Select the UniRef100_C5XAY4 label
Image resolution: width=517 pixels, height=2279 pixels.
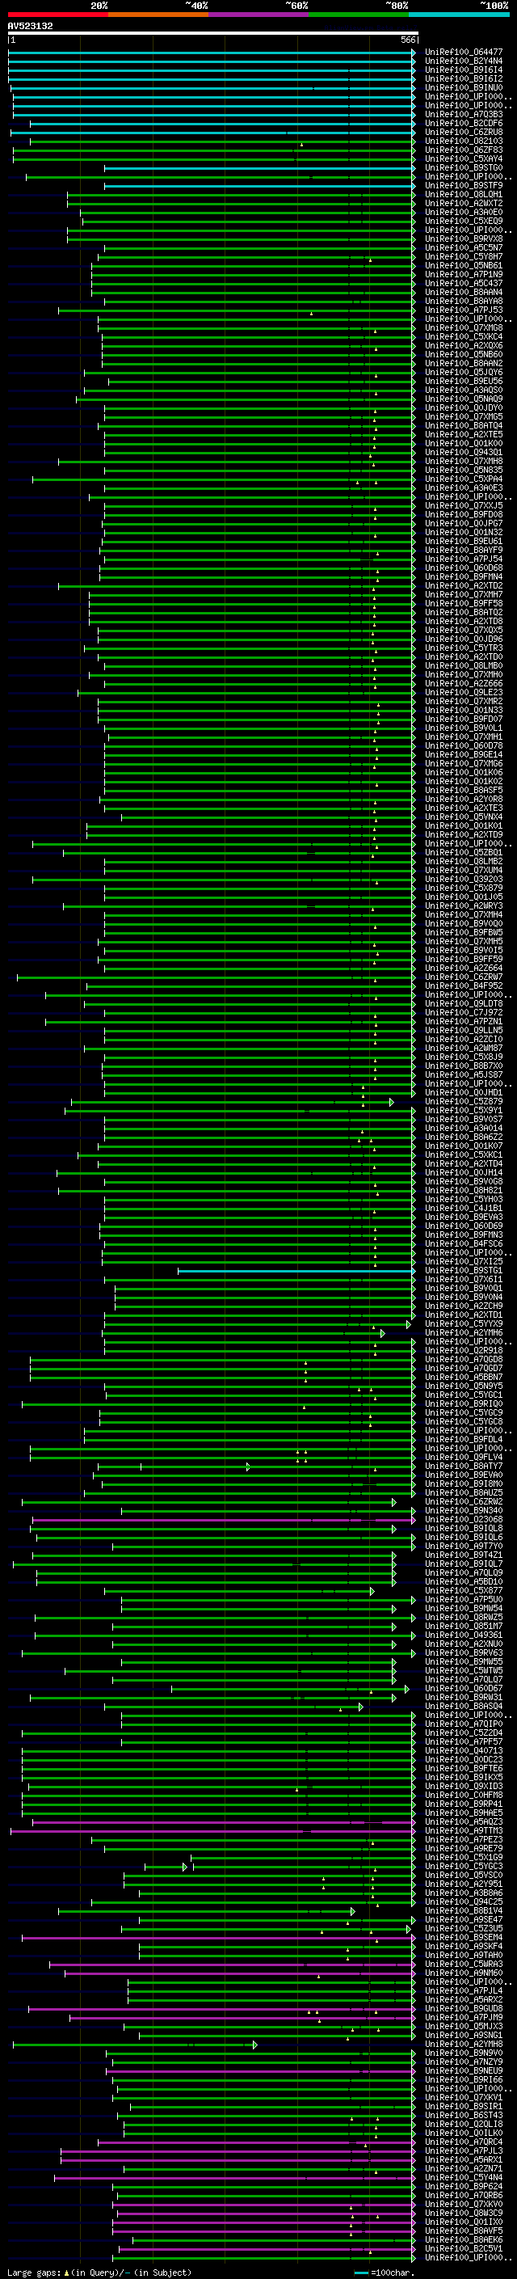(x=463, y=159)
